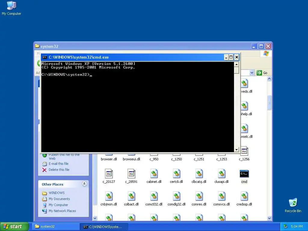Open the address bar dropdown arrow
The image size is (308, 231).
coord(252,73)
